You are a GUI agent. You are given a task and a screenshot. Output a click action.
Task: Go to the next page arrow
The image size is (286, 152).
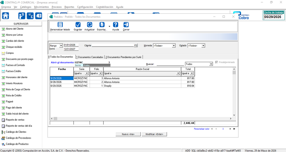click(230, 129)
